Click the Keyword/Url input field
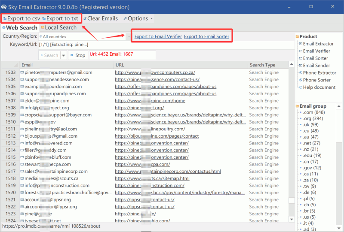The image size is (344, 232). click(166, 45)
